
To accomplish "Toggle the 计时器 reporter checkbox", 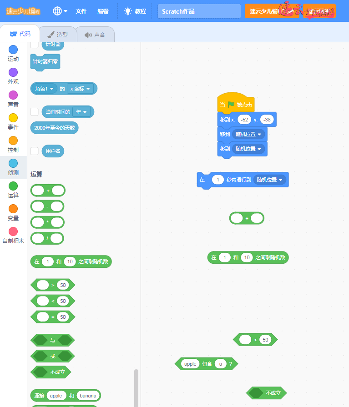I will [34, 45].
